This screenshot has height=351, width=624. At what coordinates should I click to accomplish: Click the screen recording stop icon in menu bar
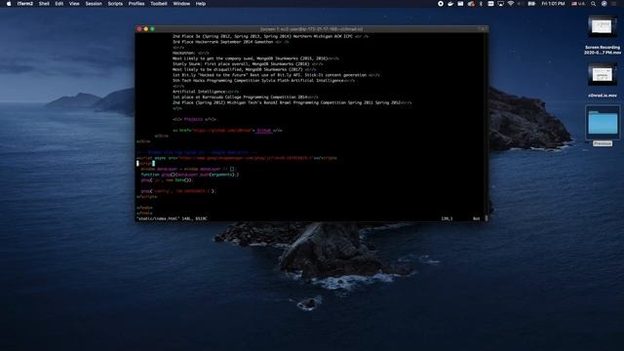pos(441,4)
